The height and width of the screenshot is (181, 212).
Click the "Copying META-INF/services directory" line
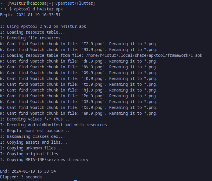44,160
